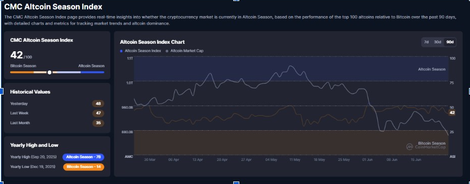470x184 pixels.
Task: Click the Altcoin Season zone label in chart
Action: point(432,69)
